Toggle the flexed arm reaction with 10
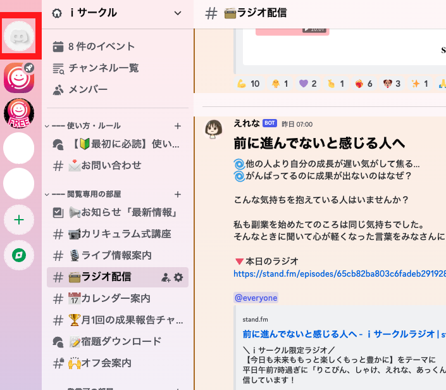Viewport: 446px width, 390px height. click(x=249, y=84)
